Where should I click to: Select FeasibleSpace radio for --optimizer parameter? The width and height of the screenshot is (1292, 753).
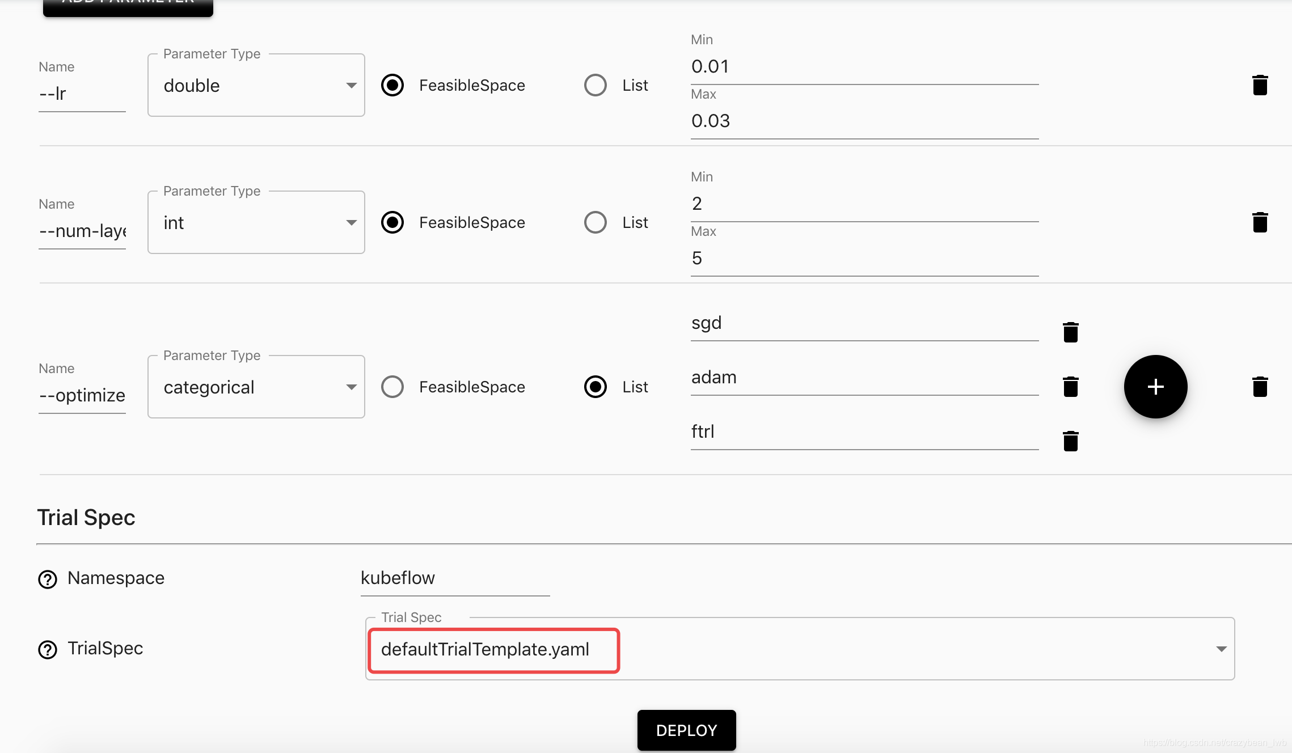click(x=392, y=386)
